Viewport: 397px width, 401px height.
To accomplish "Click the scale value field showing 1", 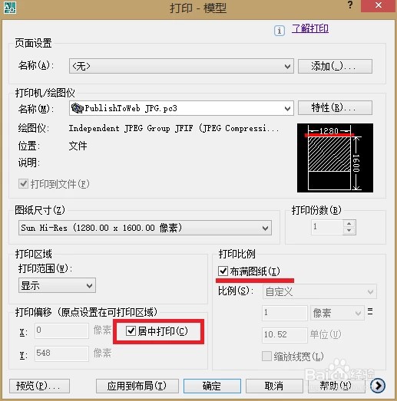I will pyautogui.click(x=285, y=313).
